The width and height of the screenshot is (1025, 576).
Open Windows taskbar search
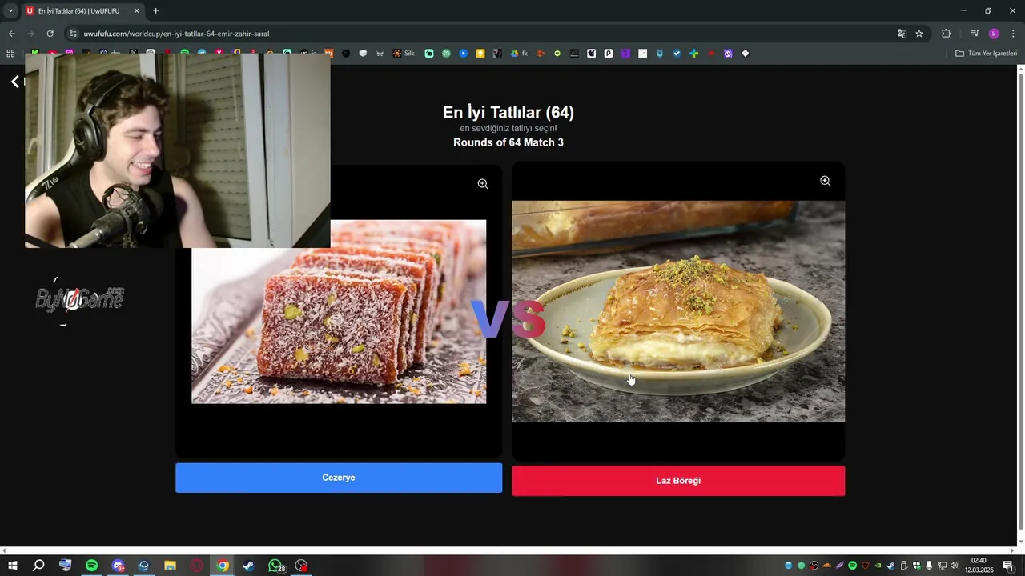click(x=38, y=566)
